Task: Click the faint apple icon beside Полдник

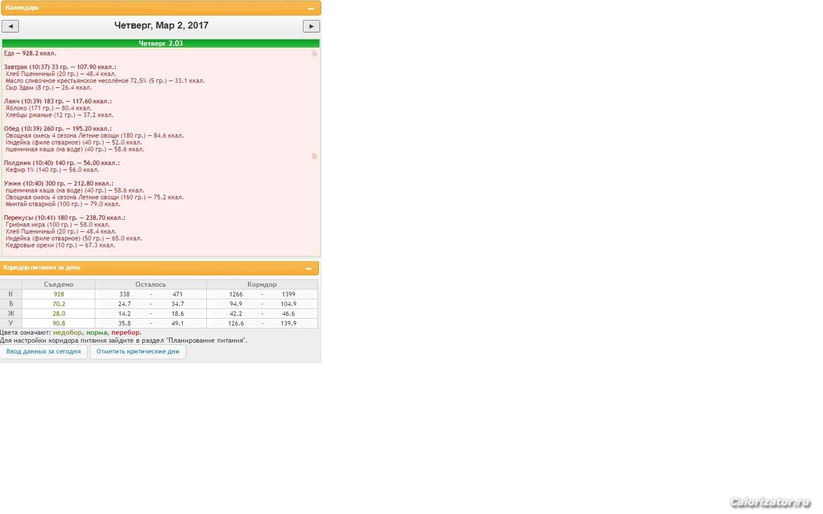Action: tap(314, 156)
